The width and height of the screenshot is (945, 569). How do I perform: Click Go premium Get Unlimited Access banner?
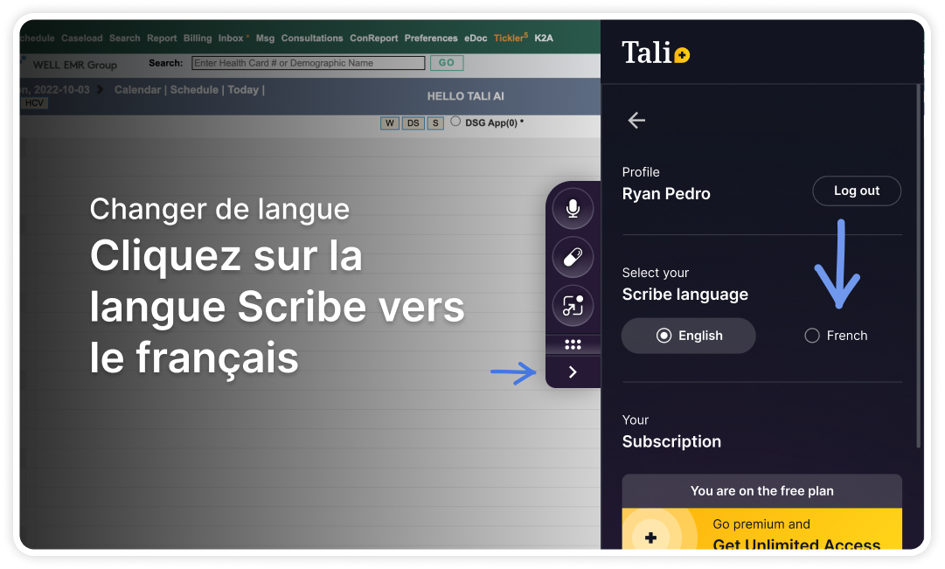pyautogui.click(x=761, y=529)
